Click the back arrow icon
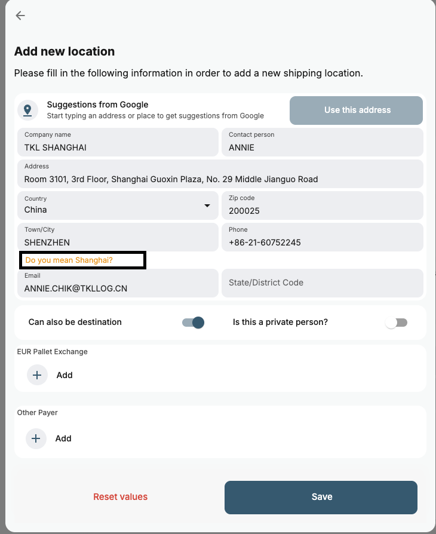This screenshot has height=534, width=436. pyautogui.click(x=20, y=16)
